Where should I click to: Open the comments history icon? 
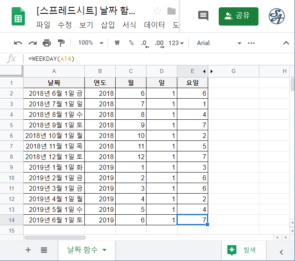point(203,16)
